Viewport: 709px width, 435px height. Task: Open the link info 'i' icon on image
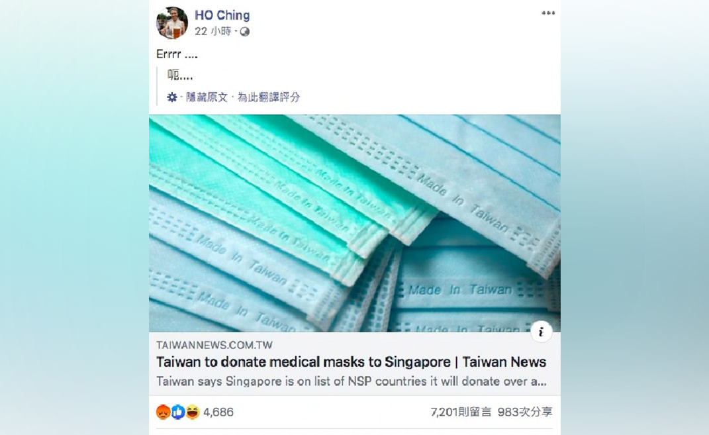point(541,332)
